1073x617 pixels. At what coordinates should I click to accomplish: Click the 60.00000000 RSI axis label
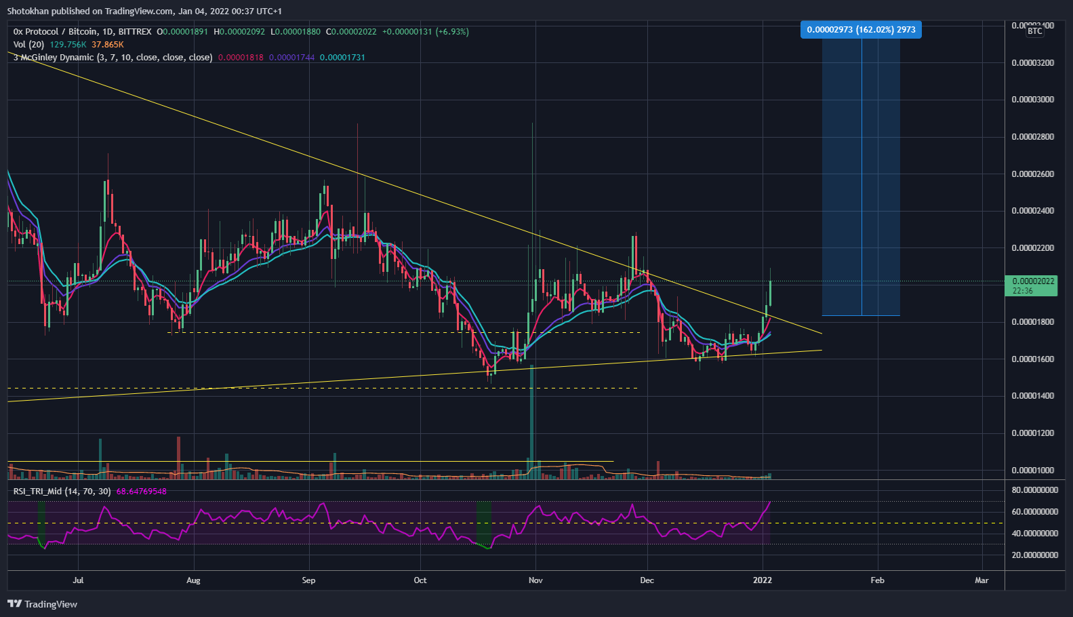click(x=1035, y=512)
